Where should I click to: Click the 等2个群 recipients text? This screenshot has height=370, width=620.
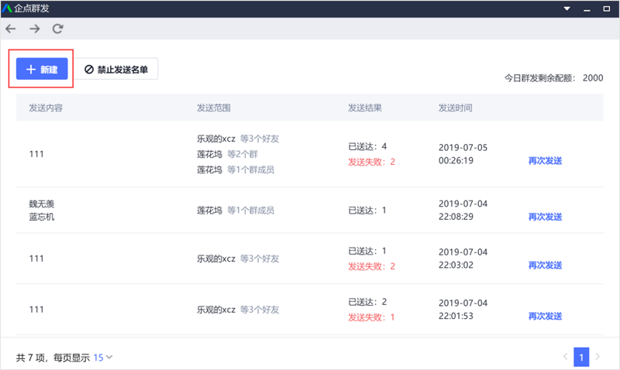tap(246, 154)
